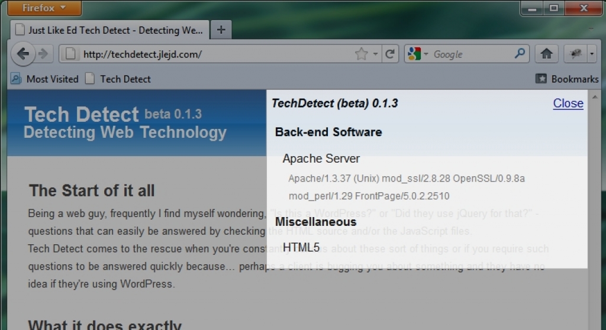Screen dimensions: 606x330
Task: Open the URL history dropdown arrow
Action: point(375,54)
